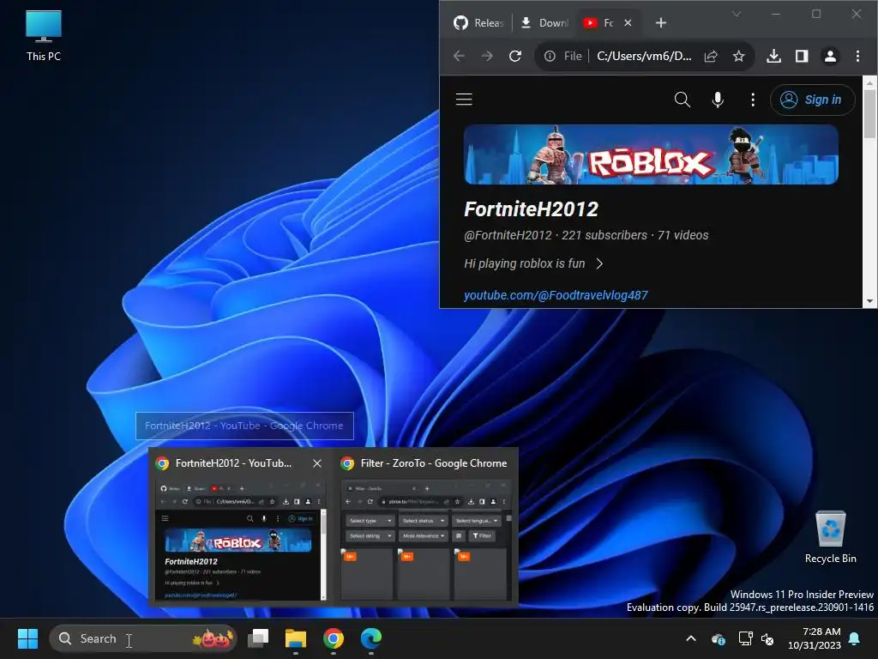Expand the 'Hi playing roblox is fun' description
Screen dimensions: 878x659
533,263
